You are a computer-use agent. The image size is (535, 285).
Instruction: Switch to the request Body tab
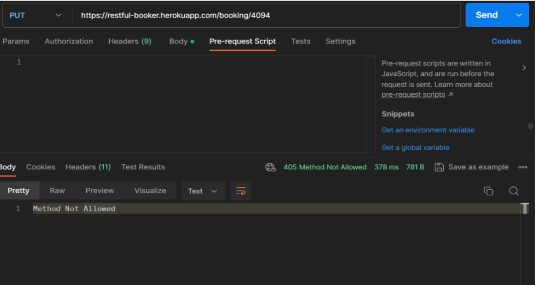coord(181,41)
